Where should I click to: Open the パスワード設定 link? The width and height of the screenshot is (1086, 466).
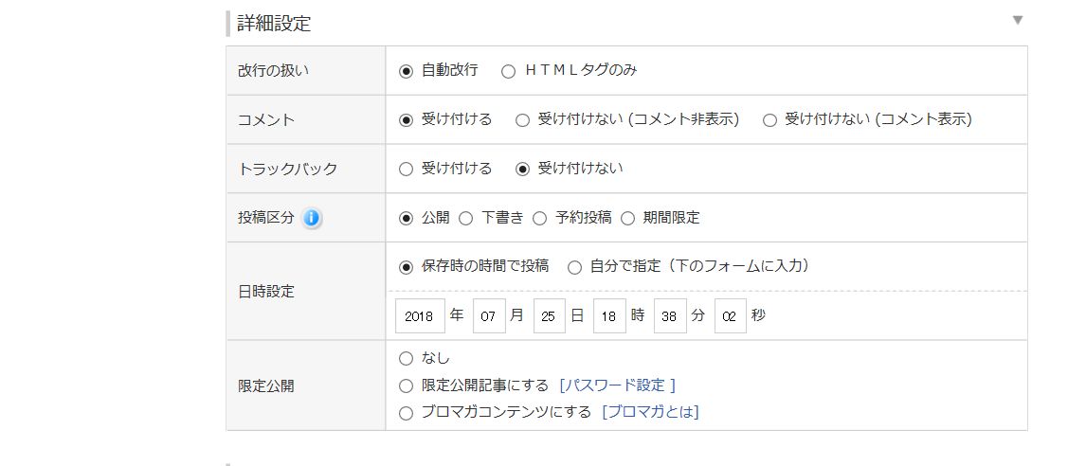click(x=617, y=385)
